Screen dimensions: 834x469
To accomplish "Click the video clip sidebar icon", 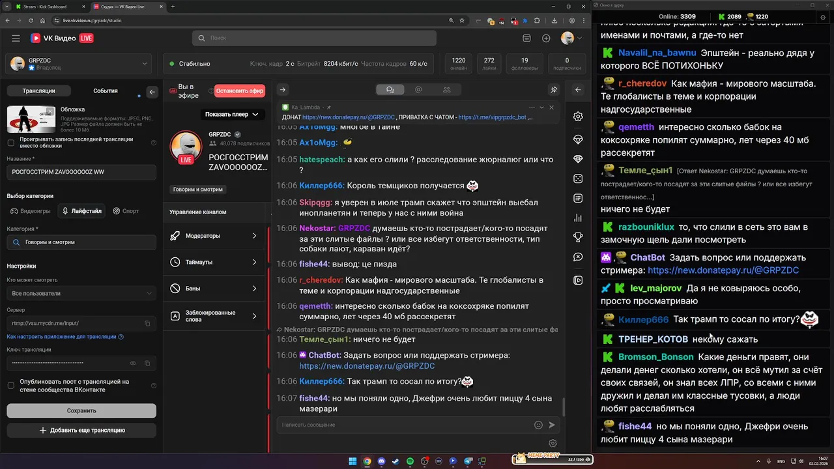I will [x=578, y=280].
